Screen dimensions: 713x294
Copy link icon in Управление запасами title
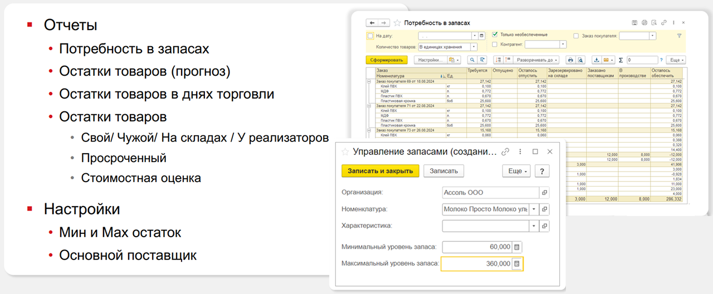pyautogui.click(x=505, y=151)
